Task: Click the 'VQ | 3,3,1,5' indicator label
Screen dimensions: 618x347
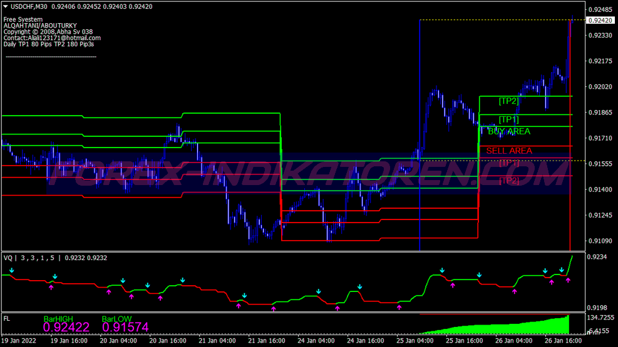Action: coord(30,258)
